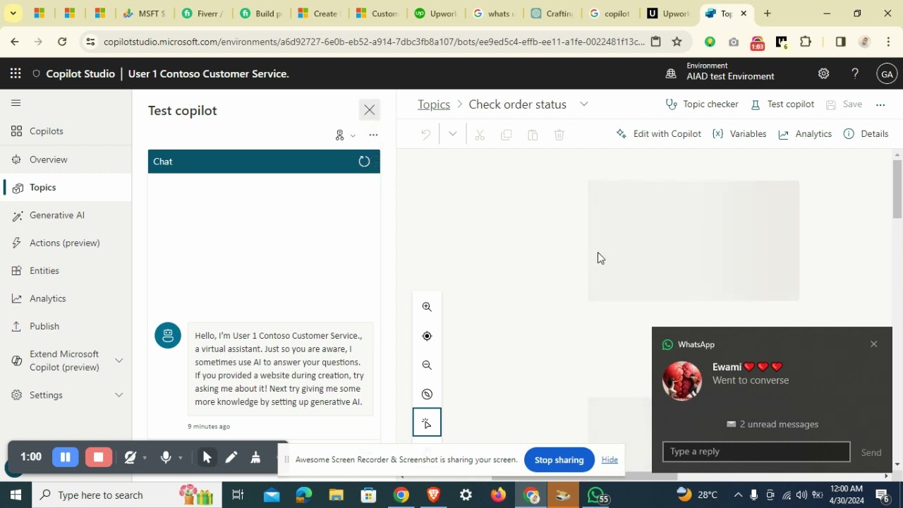
Task: Click the copy icon in the topic toolbar
Action: (506, 134)
